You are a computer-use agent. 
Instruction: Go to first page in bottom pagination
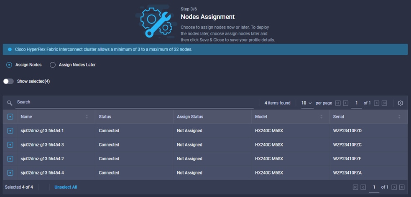point(355,187)
